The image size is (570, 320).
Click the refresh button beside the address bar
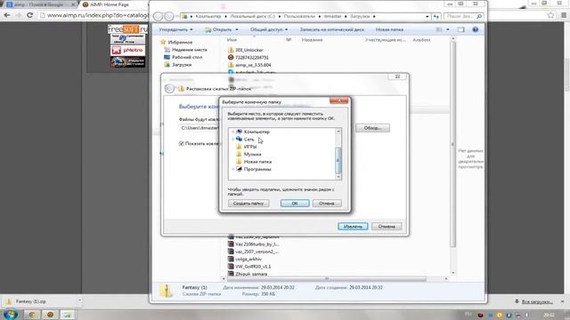[436, 16]
